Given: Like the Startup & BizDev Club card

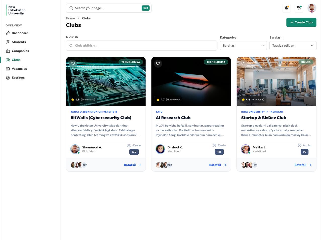Looking at the screenshot, I should (243, 64).
